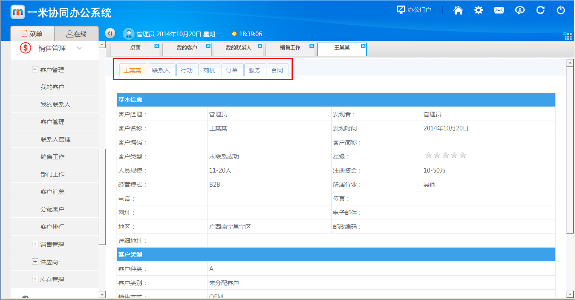Open the mail envelope icon
575x300 pixels.
[x=499, y=10]
